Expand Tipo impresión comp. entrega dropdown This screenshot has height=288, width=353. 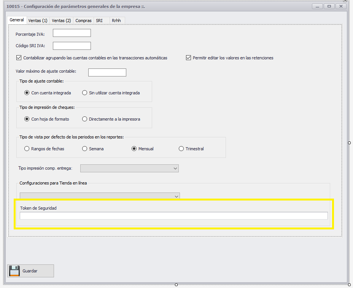[129, 168]
